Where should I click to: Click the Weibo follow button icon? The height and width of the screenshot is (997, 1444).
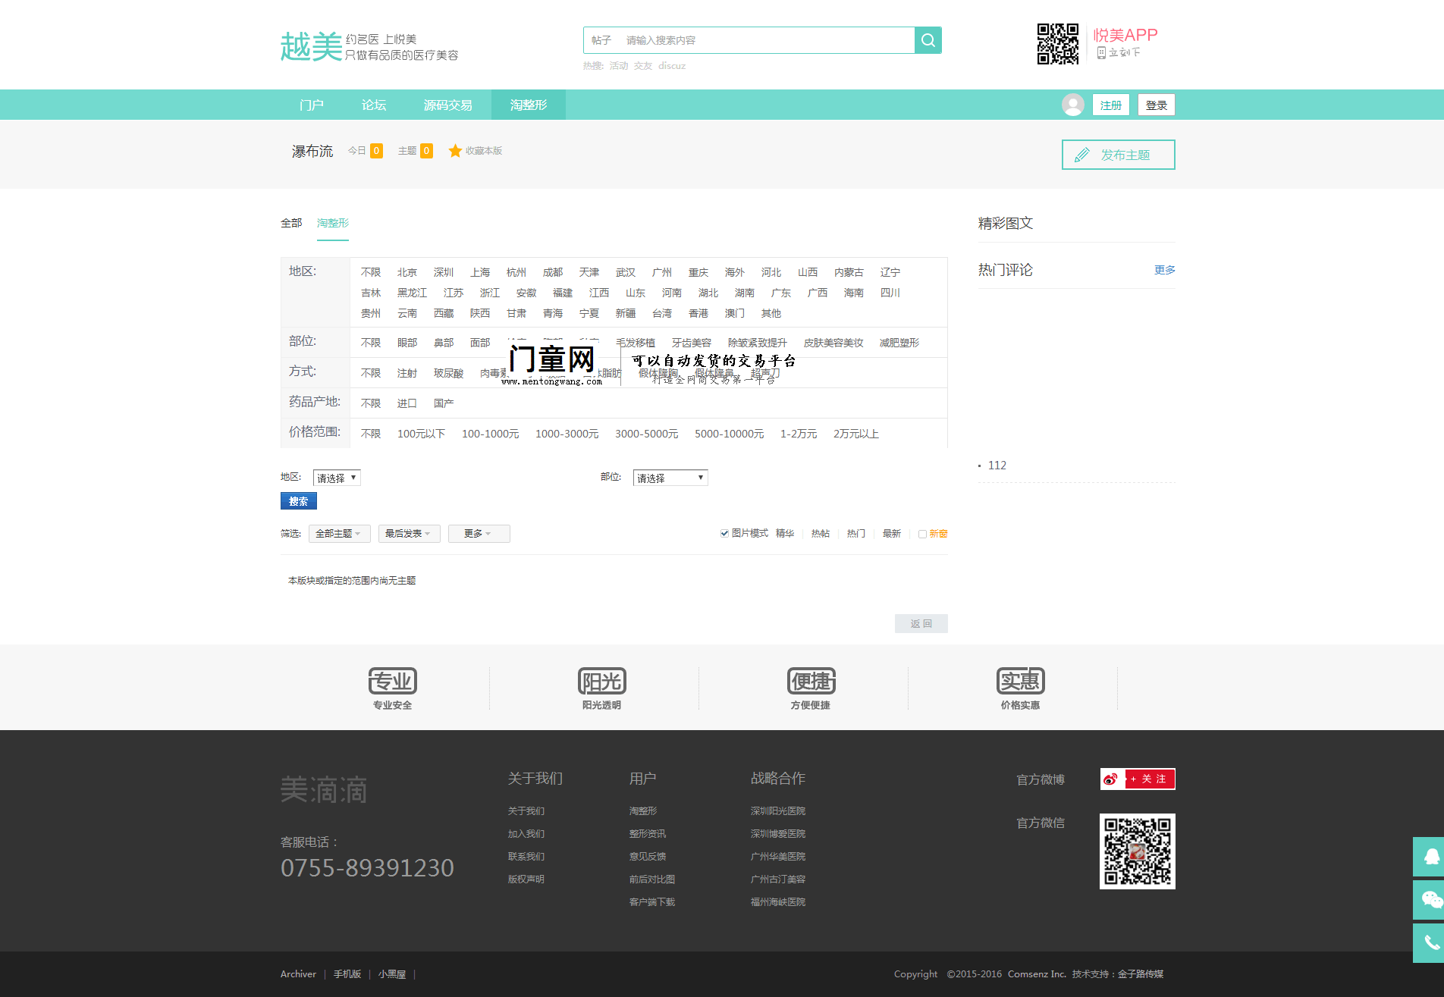(x=1137, y=779)
